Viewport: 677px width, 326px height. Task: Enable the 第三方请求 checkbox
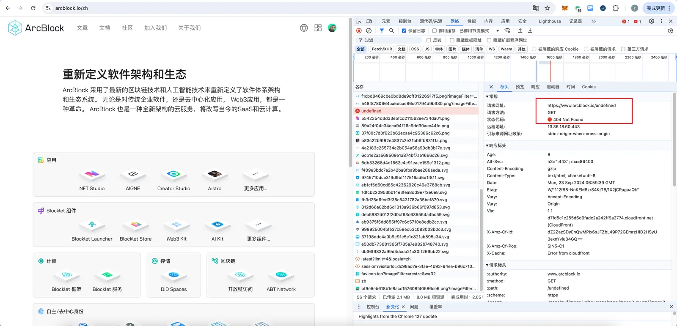(623, 49)
